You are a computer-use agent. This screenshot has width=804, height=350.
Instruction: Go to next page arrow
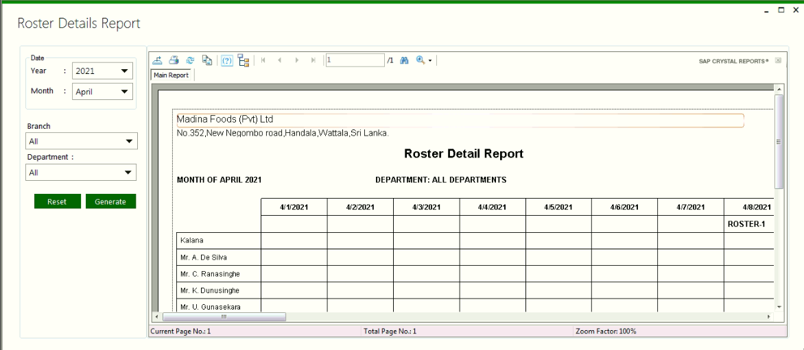point(297,60)
